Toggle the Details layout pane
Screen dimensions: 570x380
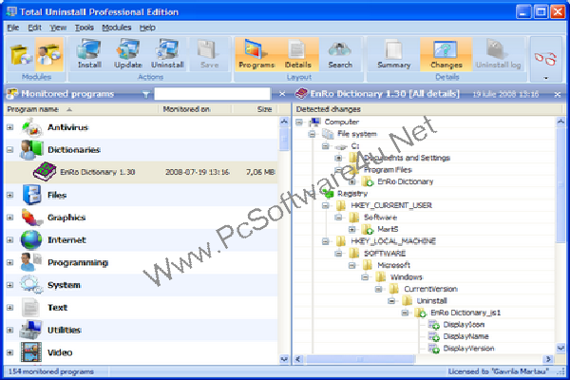[x=298, y=54]
